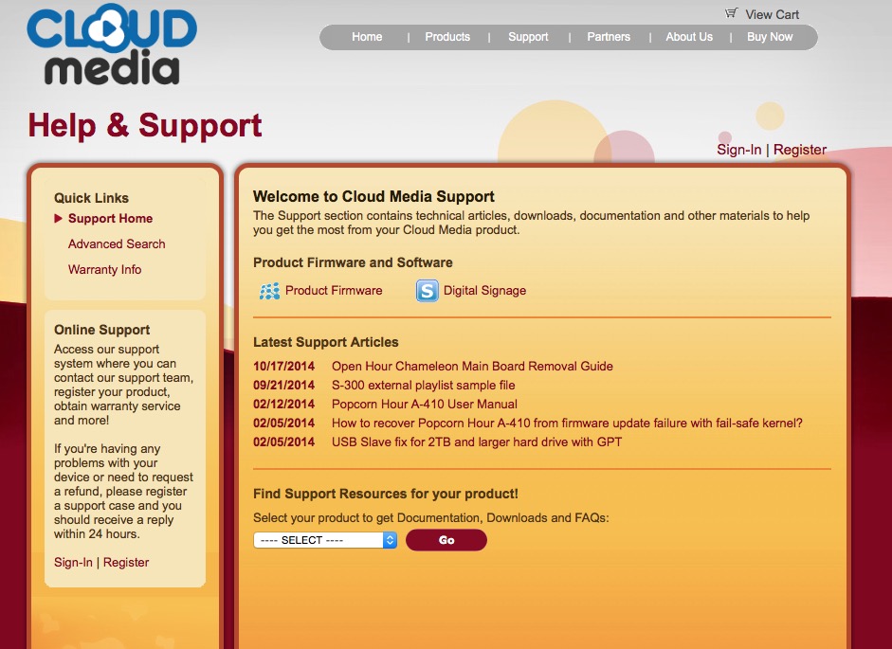Open A-410 firmware failure recovery article
This screenshot has height=649, width=892.
click(567, 424)
